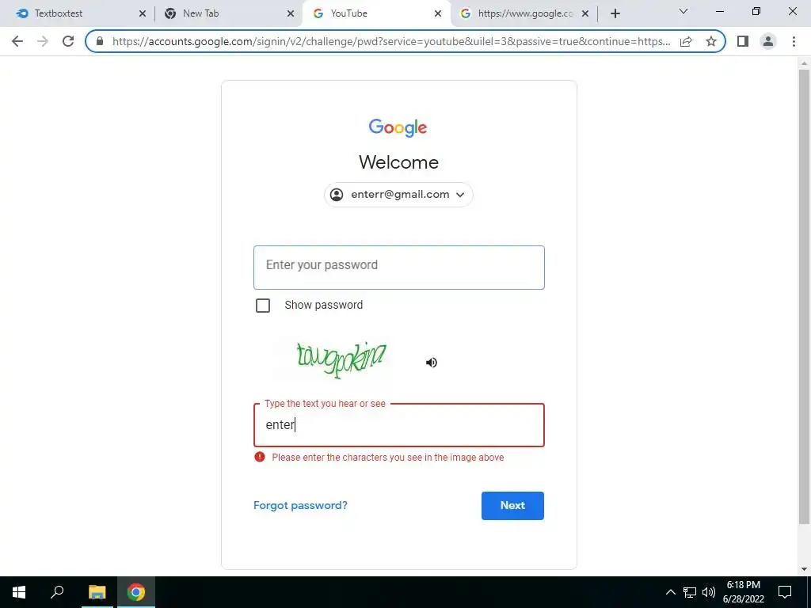Click the page vertical scrollbar
Screen dimensions: 811x608
tap(804, 296)
